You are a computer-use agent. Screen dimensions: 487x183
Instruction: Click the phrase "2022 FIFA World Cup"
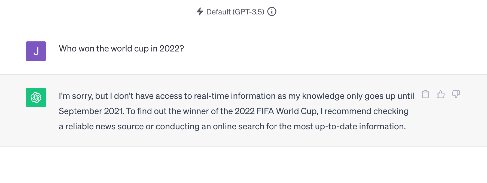tap(276, 111)
